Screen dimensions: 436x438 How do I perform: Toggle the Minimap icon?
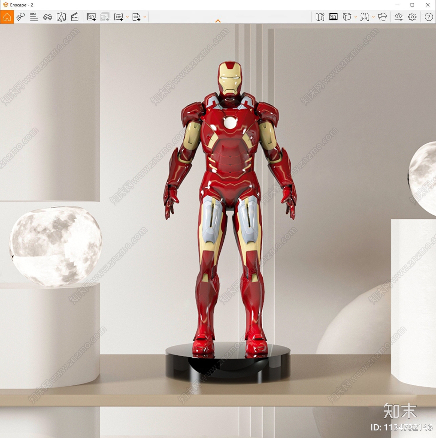click(320, 17)
